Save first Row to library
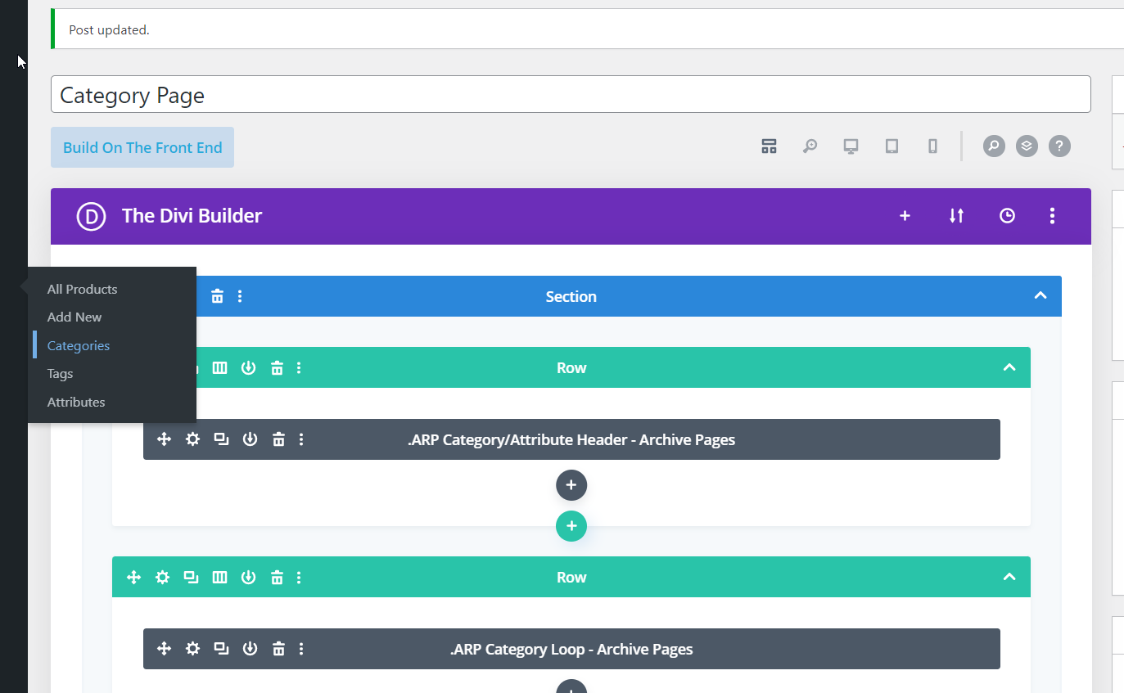This screenshot has height=693, width=1124. (248, 368)
